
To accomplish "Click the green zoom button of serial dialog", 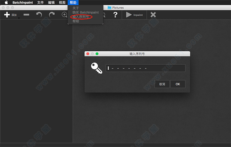I will pos(97,54).
